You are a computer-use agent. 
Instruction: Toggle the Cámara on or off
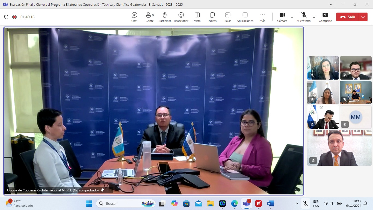282,17
